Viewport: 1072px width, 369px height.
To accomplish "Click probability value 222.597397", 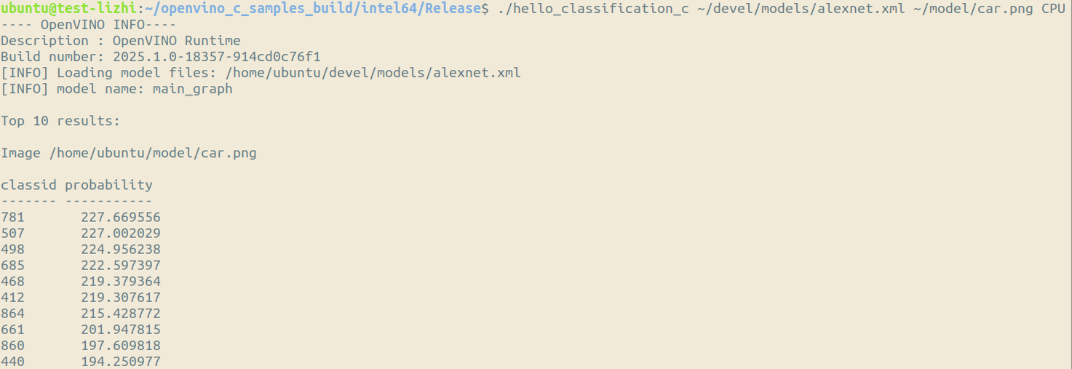I will 121,266.
